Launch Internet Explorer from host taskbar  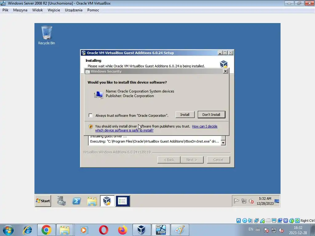tap(27, 230)
